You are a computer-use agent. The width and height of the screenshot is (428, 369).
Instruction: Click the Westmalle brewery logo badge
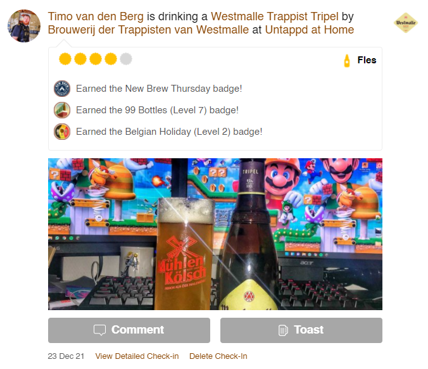(x=406, y=23)
